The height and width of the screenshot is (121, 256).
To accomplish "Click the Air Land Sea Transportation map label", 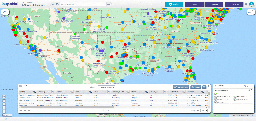I will coord(100,54).
